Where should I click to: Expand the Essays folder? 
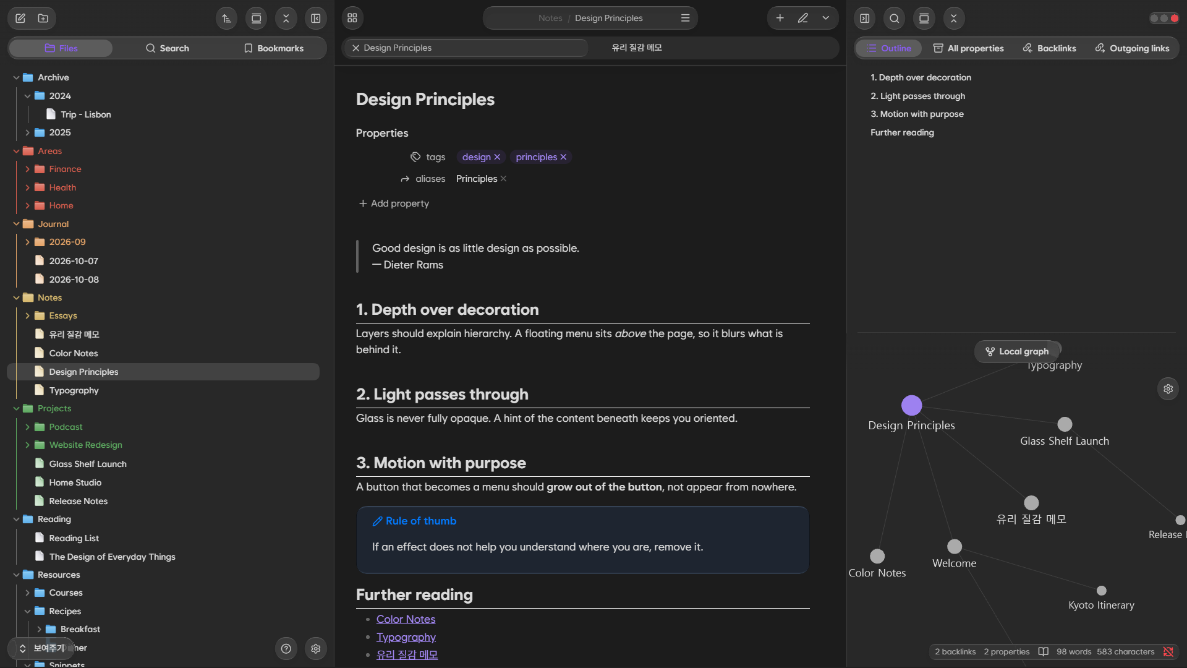tap(27, 315)
